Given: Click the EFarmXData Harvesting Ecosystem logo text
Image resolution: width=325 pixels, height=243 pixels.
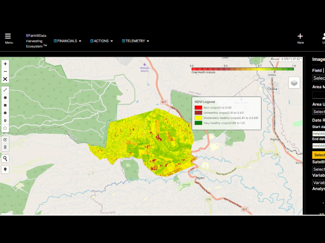Looking at the screenshot, I should (x=36, y=41).
